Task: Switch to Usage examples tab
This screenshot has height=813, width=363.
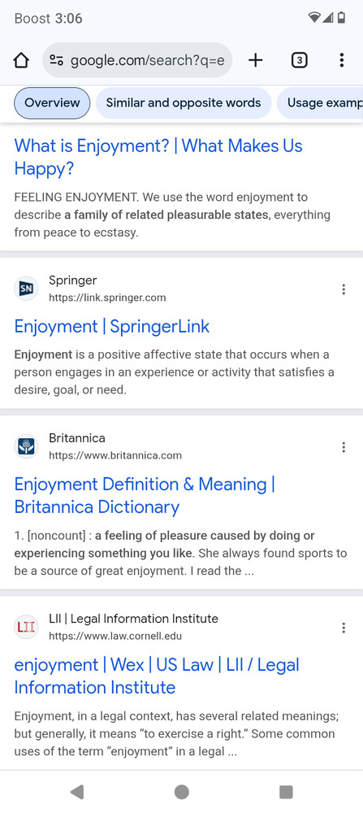Action: pos(320,102)
